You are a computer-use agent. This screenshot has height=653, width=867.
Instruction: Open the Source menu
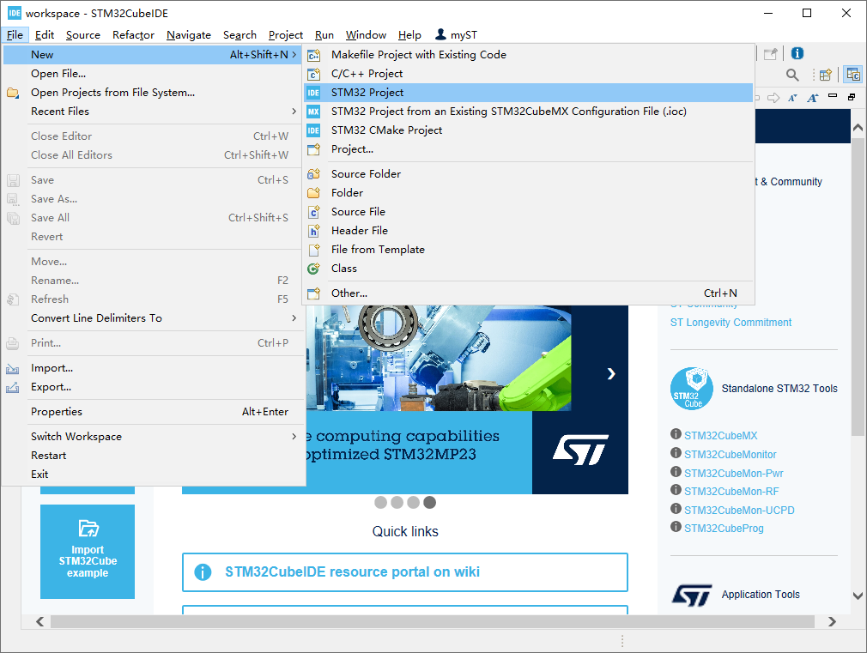[x=83, y=35]
